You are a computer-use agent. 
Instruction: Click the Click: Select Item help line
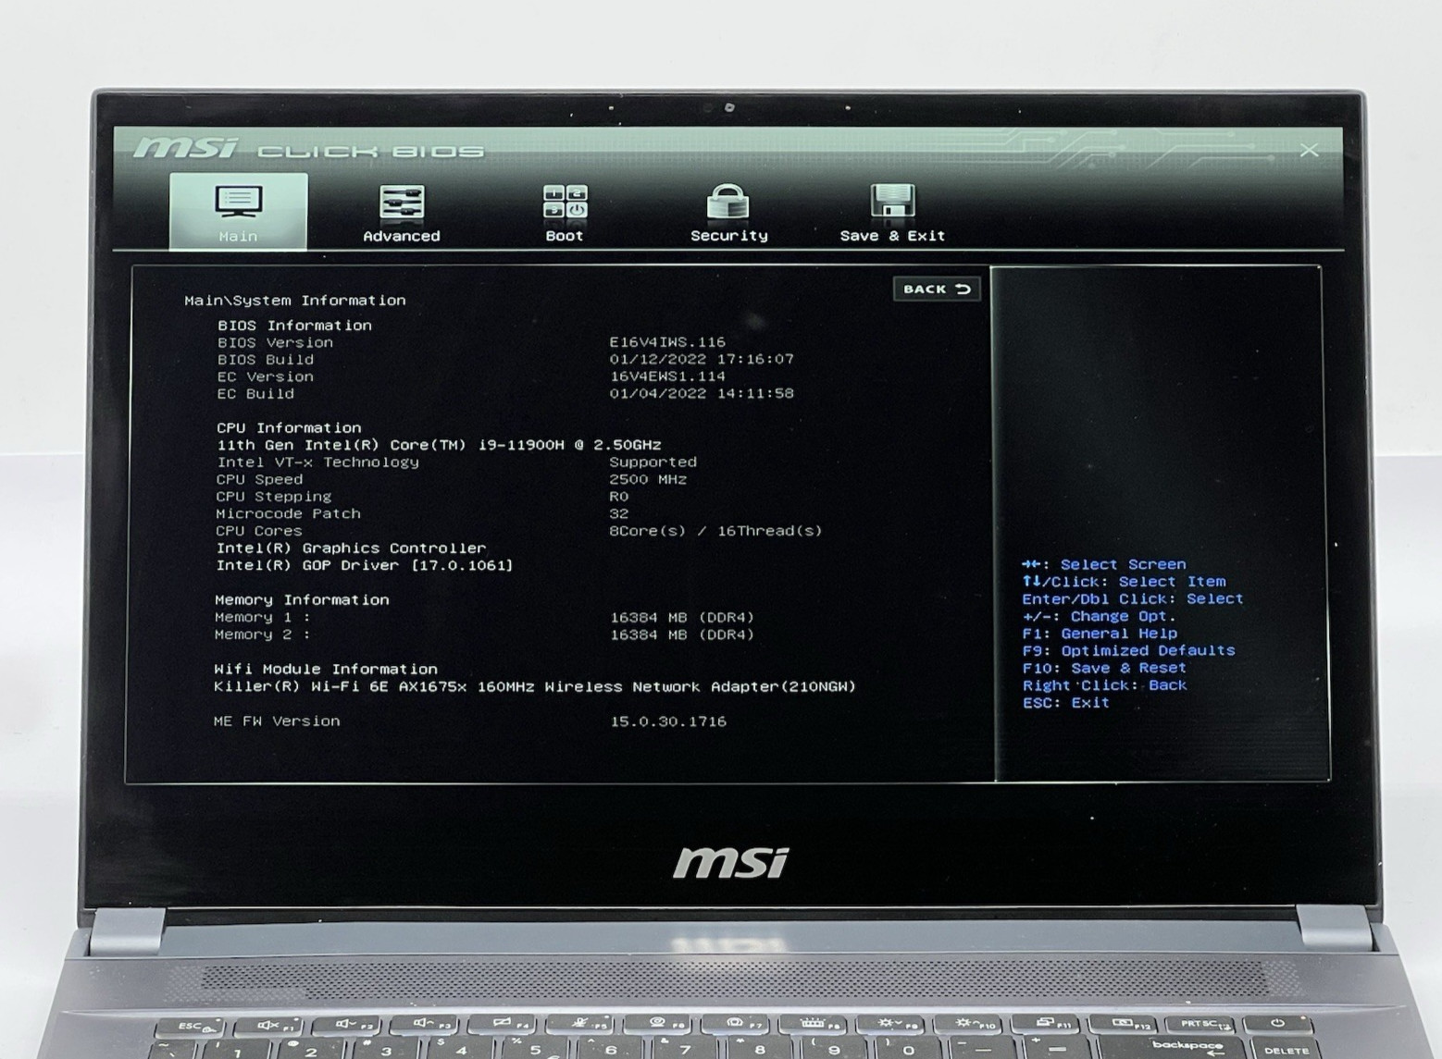1124,582
